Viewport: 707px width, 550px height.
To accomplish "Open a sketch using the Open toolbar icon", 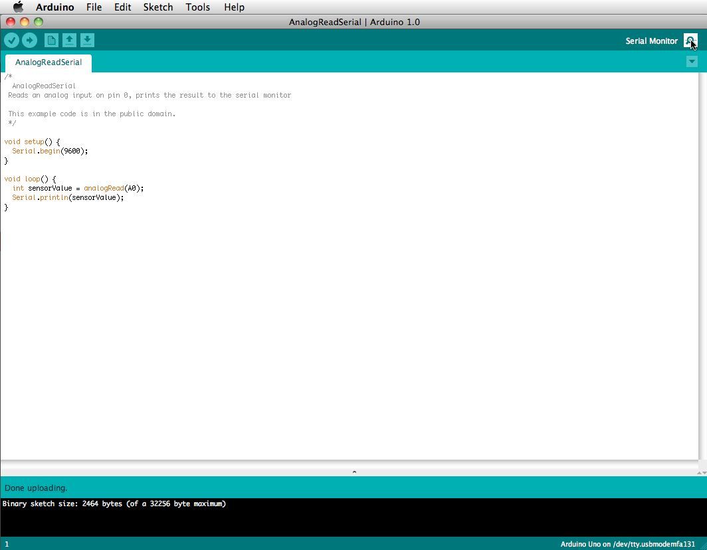I will coord(70,40).
